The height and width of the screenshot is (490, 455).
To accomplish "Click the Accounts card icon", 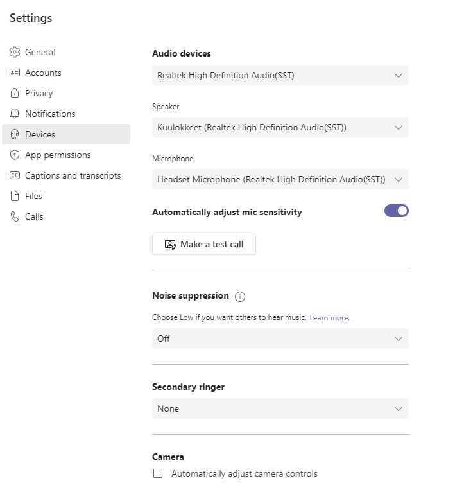I will pos(15,73).
